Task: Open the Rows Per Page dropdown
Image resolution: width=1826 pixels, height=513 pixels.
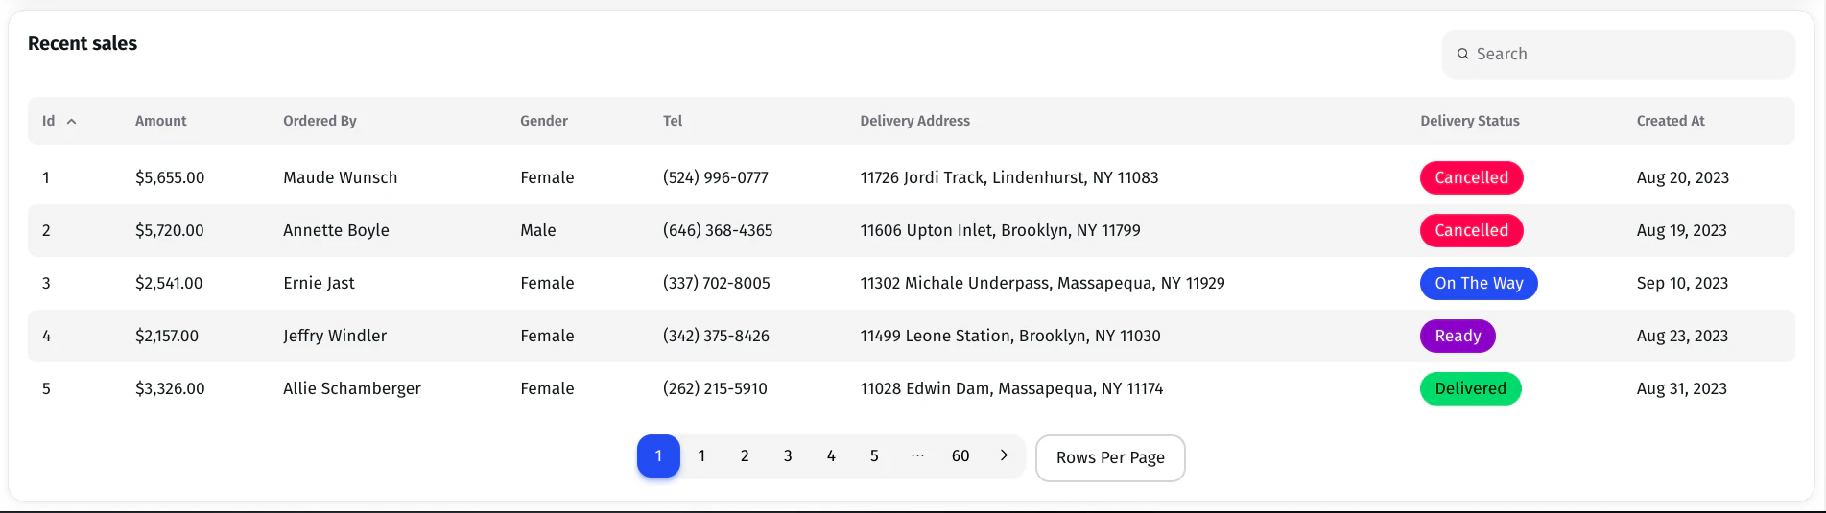Action: pyautogui.click(x=1110, y=458)
